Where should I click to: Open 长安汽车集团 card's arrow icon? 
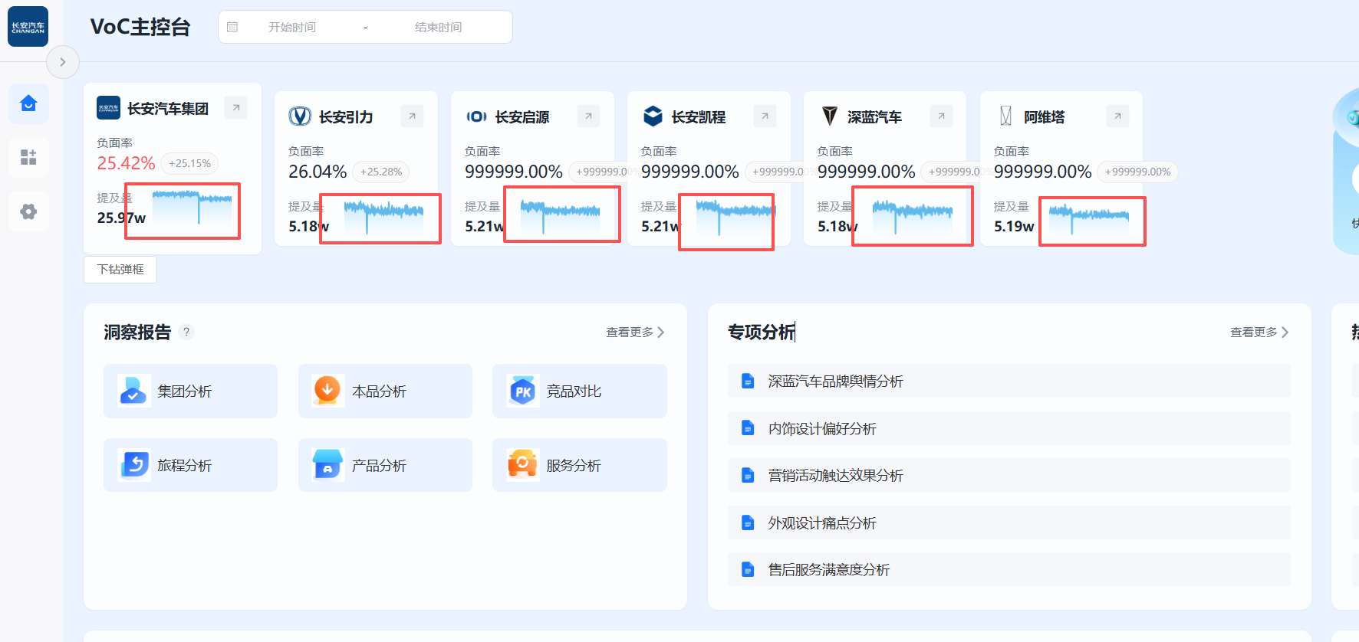(x=236, y=108)
